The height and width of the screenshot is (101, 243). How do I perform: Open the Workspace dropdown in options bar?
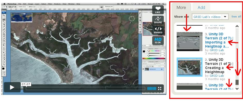(109, 7)
